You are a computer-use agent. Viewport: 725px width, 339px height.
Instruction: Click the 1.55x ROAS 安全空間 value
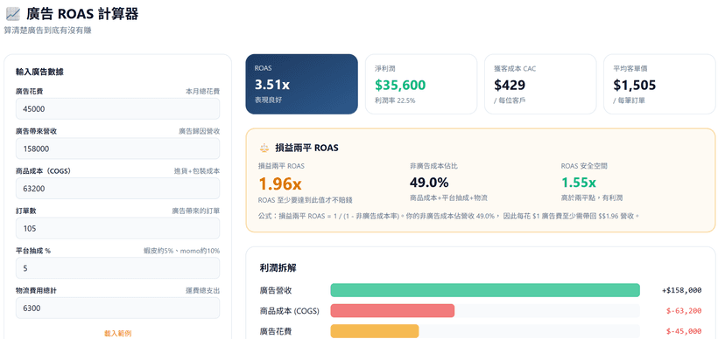tap(579, 183)
